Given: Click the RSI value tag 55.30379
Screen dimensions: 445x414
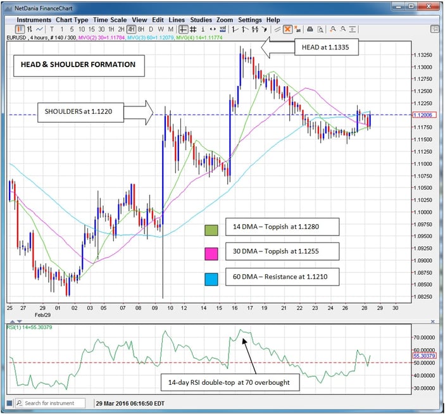Looking at the screenshot, I should pos(424,356).
